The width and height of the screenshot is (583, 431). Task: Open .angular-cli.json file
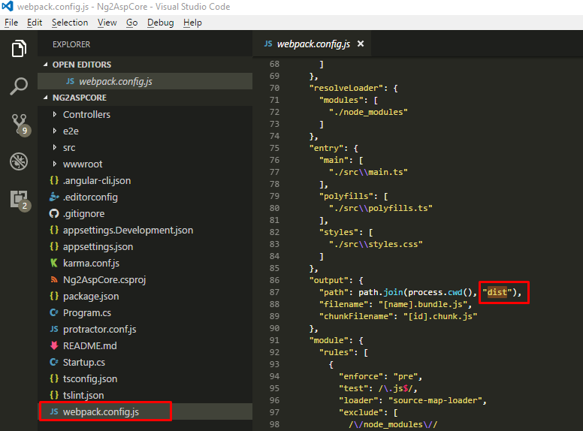[x=145, y=180]
